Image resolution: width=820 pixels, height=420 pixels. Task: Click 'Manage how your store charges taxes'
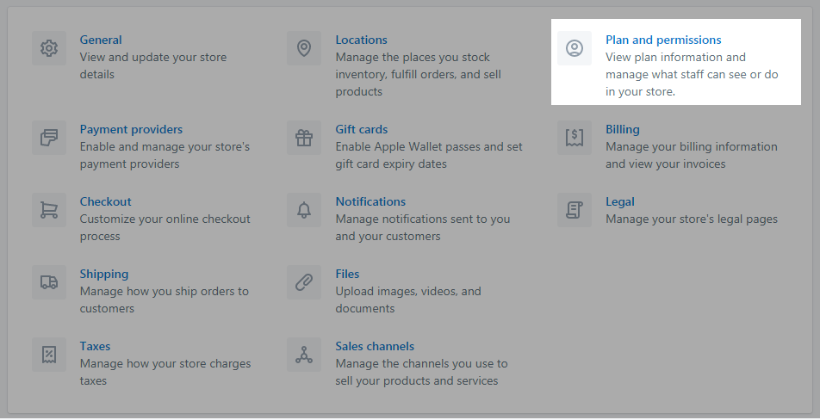pos(165,372)
